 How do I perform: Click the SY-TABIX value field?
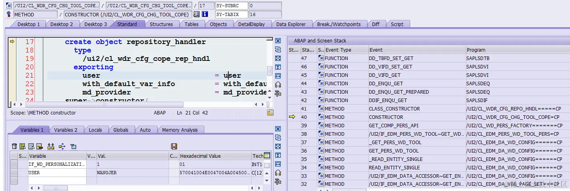pos(265,14)
